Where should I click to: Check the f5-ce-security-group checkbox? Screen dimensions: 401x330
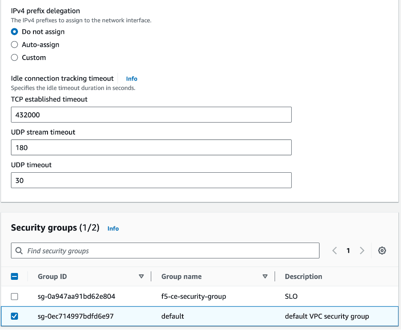(15, 297)
